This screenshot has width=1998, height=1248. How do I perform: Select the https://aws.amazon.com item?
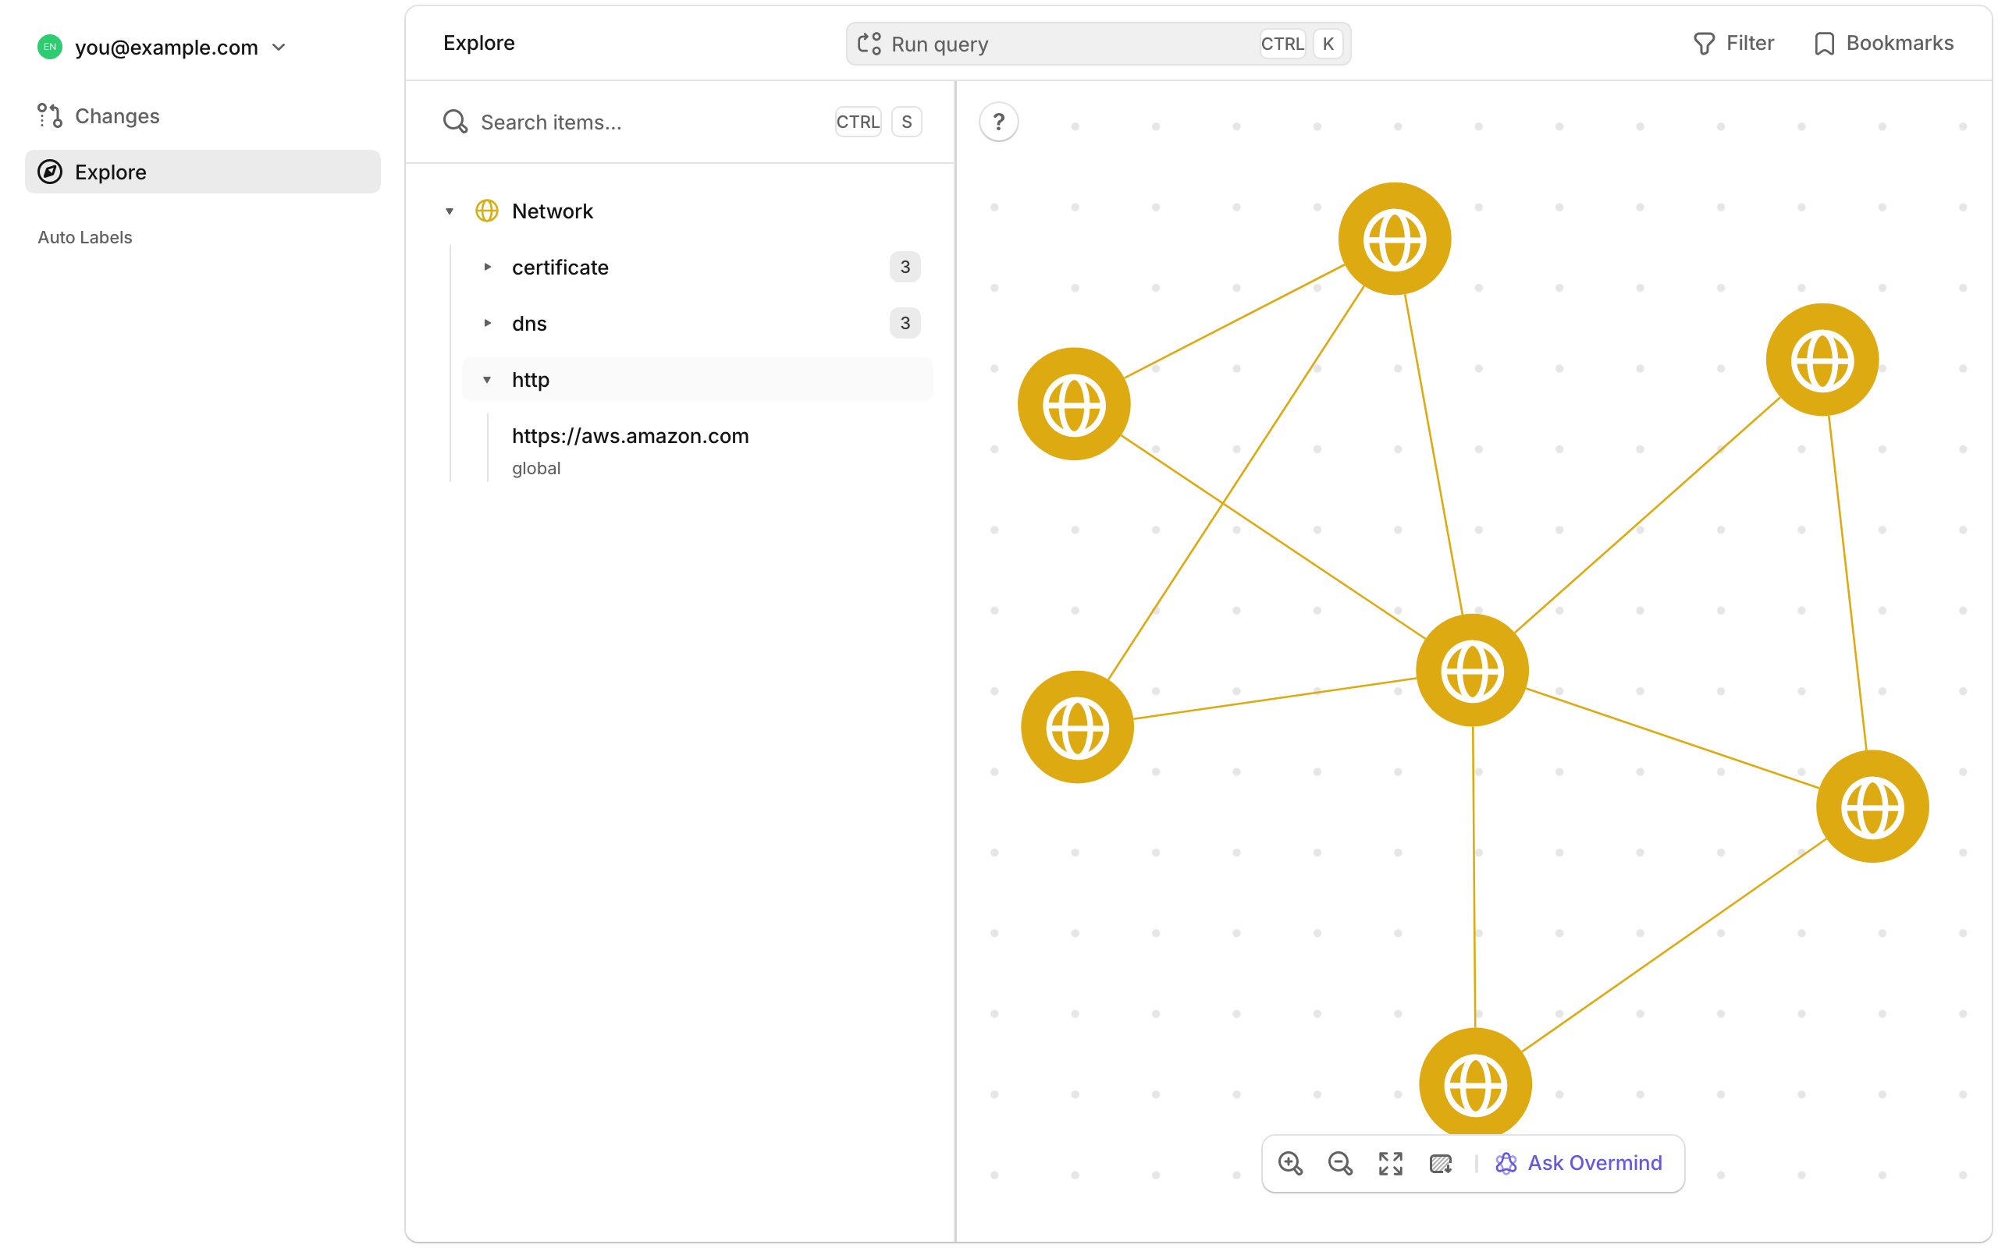click(630, 436)
